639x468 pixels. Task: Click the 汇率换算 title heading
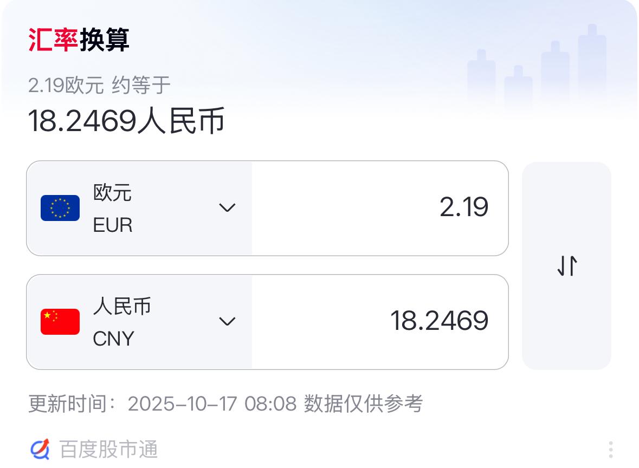pos(79,41)
